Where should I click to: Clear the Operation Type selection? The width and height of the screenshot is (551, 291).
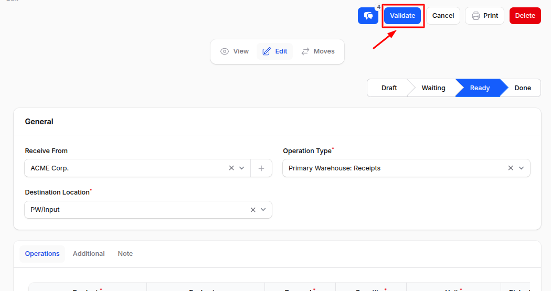pyautogui.click(x=511, y=168)
